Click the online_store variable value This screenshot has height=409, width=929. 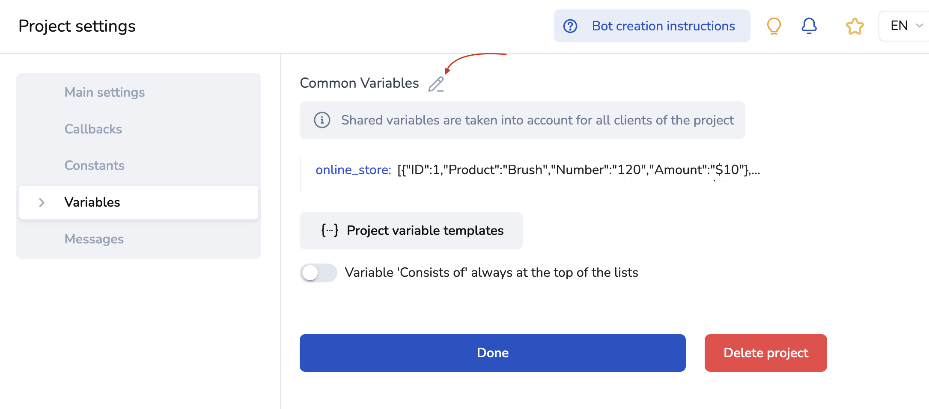(x=578, y=170)
